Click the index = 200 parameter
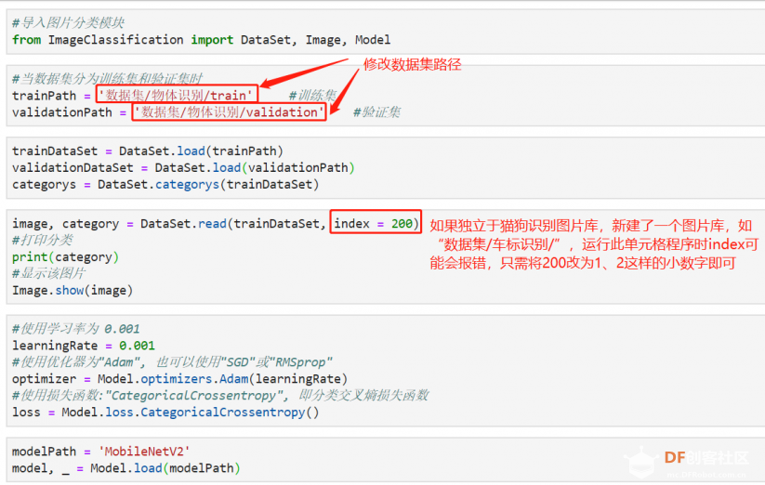The height and width of the screenshot is (485, 765). tap(376, 223)
